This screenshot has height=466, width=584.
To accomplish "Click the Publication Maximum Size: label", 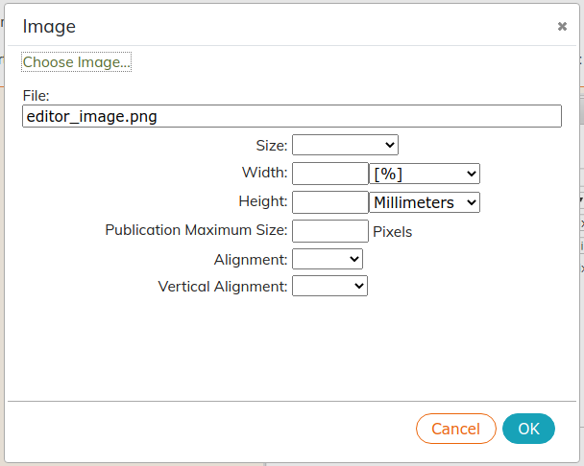I will tap(196, 230).
